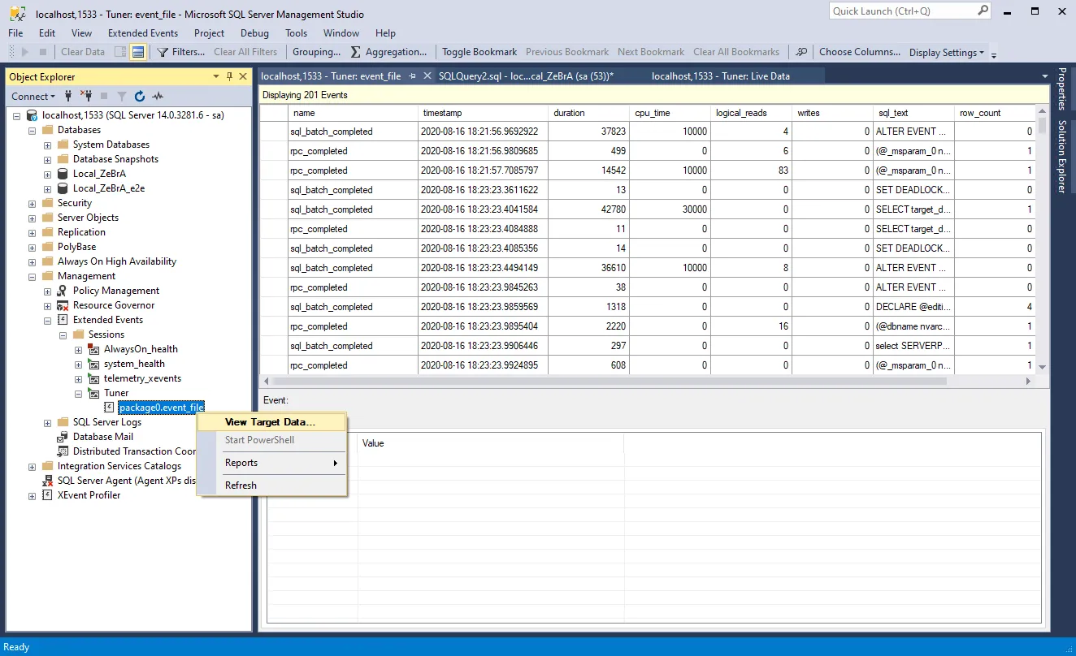The image size is (1076, 656).
Task: Select Refresh in the context menu
Action: [272, 486]
